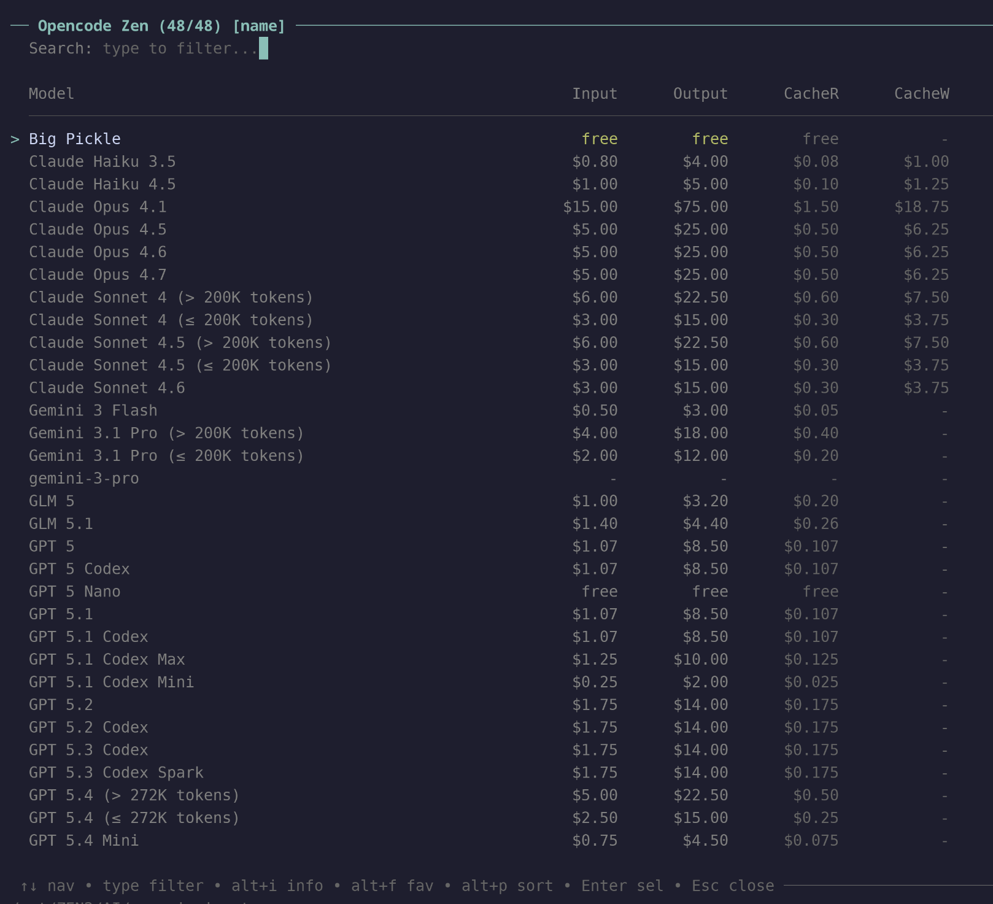Select Gemini 3.1 Pro (> 200K tokens)
The image size is (993, 904).
489,433
